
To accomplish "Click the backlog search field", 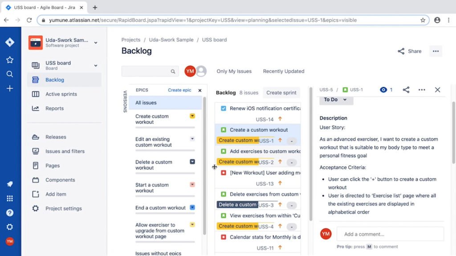I will [x=150, y=71].
